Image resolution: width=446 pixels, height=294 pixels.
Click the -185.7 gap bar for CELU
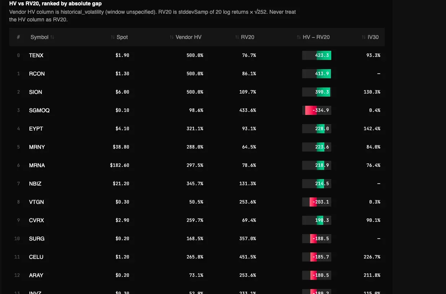tap(317, 257)
